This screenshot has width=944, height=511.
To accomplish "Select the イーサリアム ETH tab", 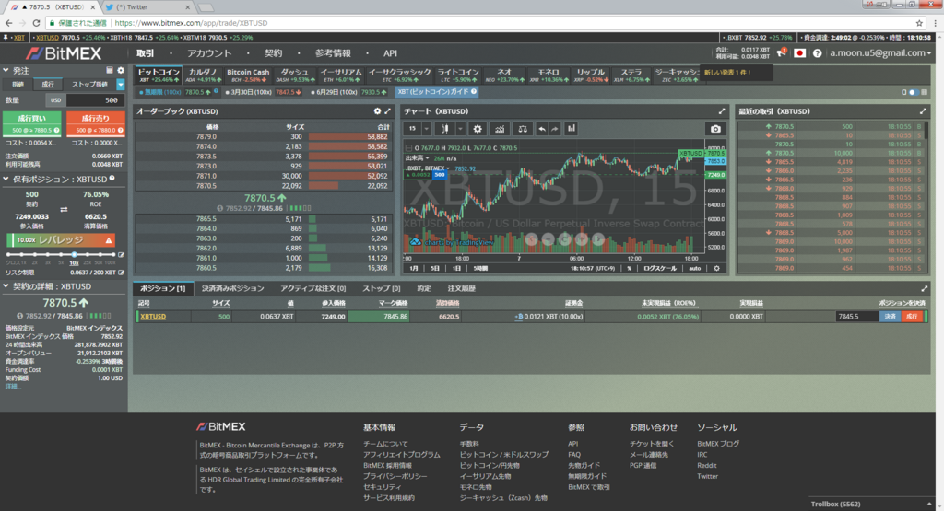I will 341,75.
